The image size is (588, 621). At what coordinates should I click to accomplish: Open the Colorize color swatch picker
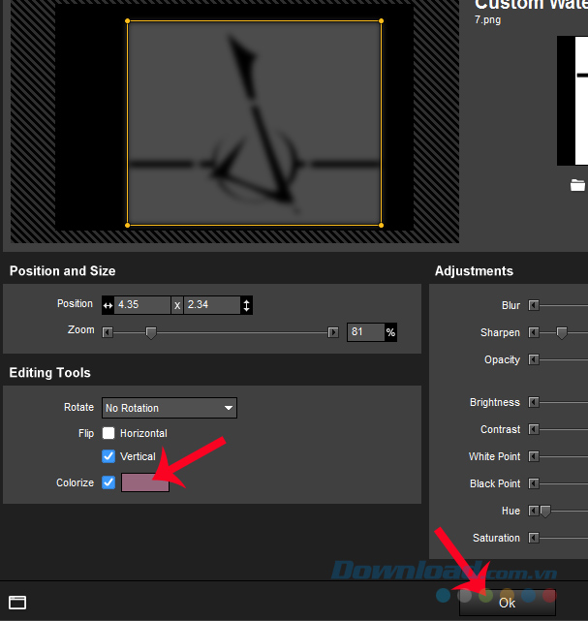[145, 482]
